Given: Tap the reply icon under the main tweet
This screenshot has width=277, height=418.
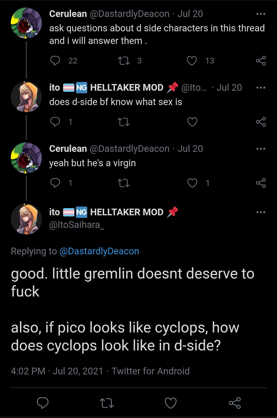Looking at the screenshot, I should click(43, 403).
